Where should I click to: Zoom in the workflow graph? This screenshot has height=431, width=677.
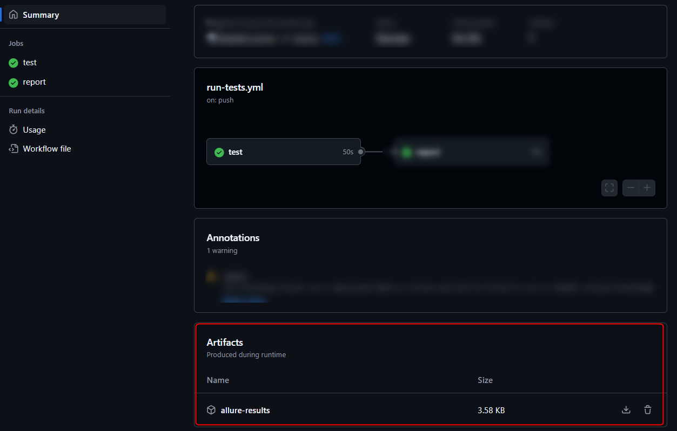click(x=647, y=188)
